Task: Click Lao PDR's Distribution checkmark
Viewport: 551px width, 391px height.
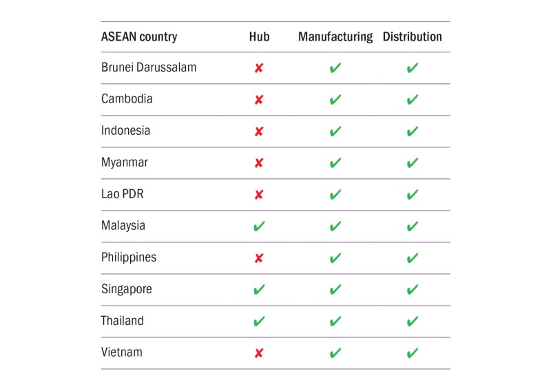Action: point(413,195)
